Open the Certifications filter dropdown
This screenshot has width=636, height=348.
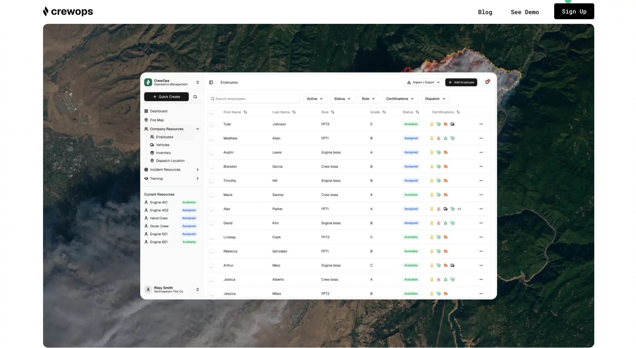pyautogui.click(x=400, y=99)
